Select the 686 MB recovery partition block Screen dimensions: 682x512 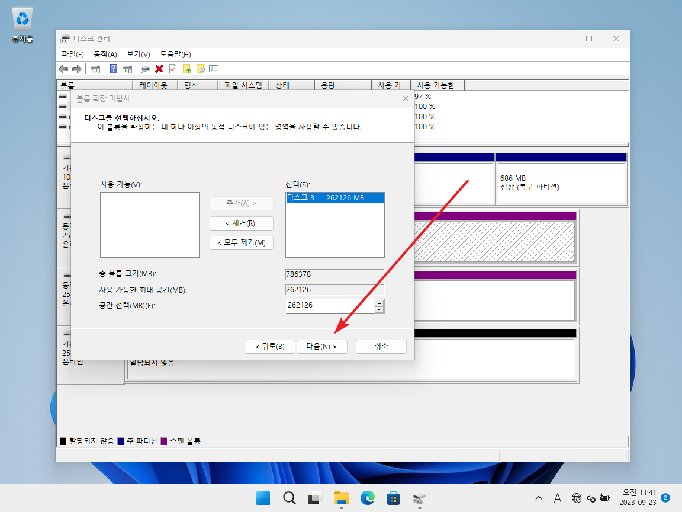[x=561, y=179]
